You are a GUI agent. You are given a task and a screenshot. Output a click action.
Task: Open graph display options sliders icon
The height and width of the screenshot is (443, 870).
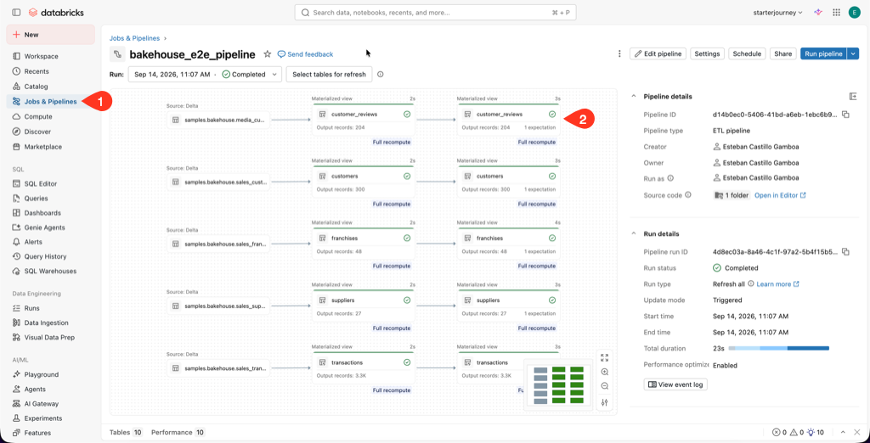tap(605, 402)
